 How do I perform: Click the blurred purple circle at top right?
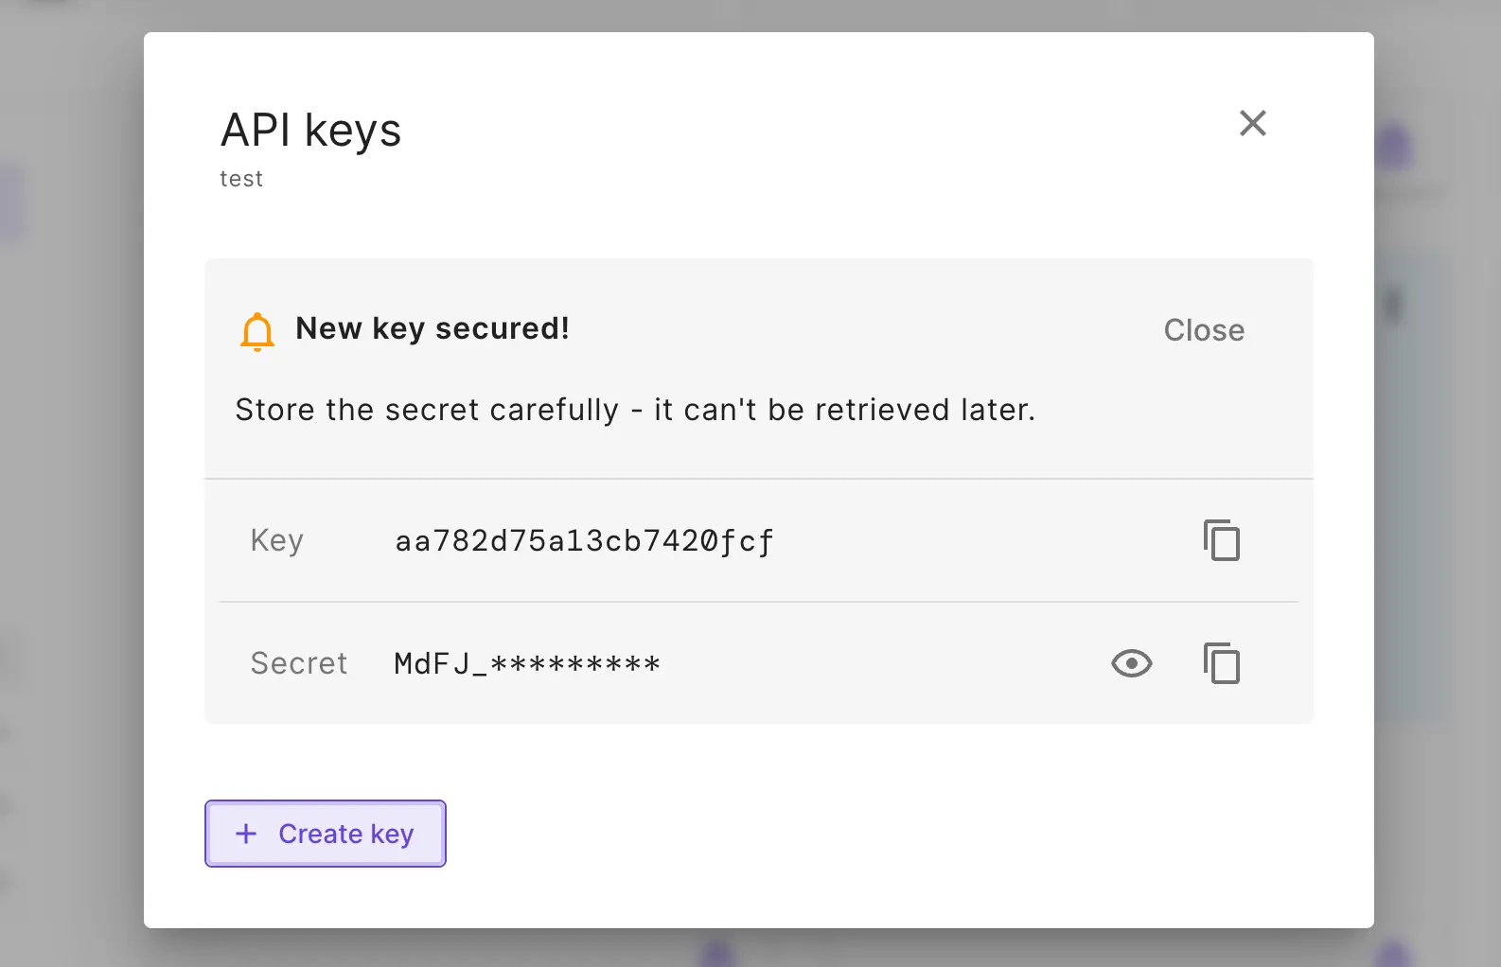1394,147
